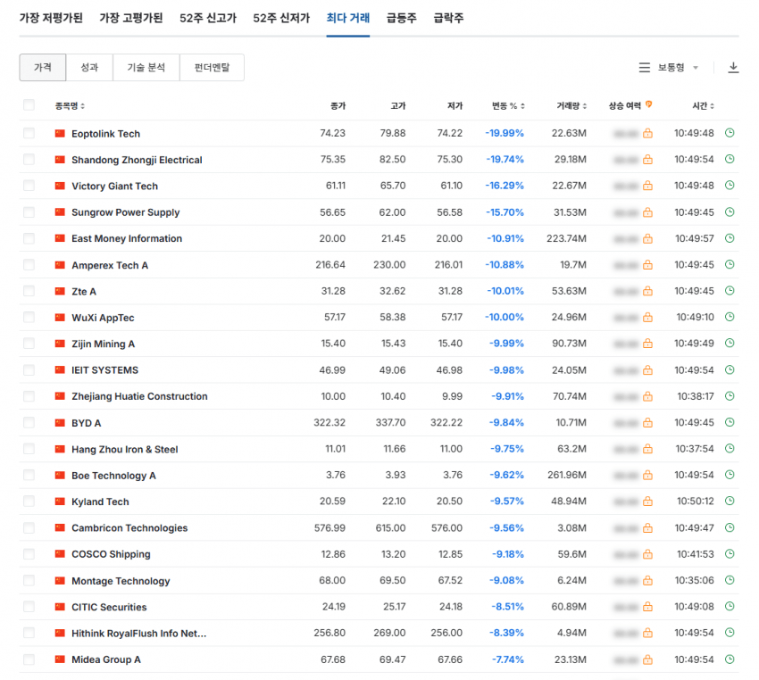The height and width of the screenshot is (680, 759).
Task: Check the box for Eoptolink Tech
Action: [x=29, y=133]
